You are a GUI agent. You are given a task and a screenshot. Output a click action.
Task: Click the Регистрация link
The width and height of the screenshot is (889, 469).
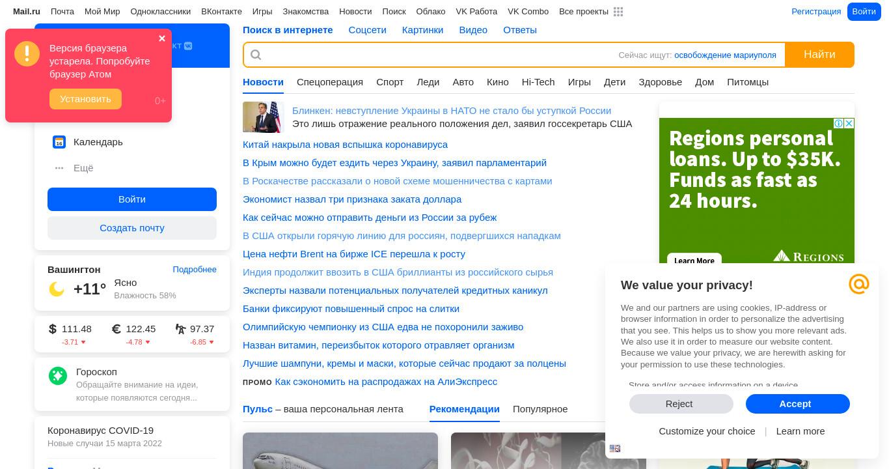coord(816,12)
